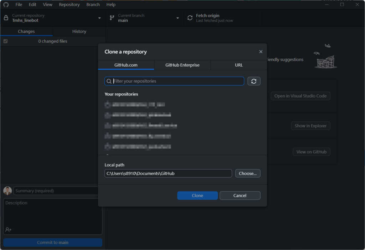Open the Branch menu
The height and width of the screenshot is (250, 365).
[x=93, y=4]
